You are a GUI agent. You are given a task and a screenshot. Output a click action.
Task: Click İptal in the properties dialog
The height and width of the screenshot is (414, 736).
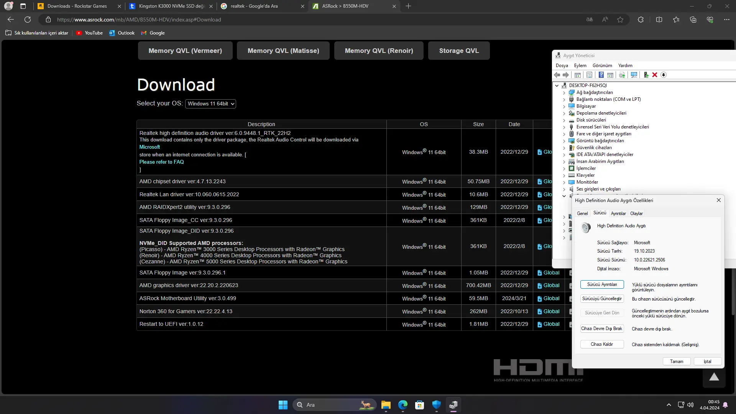707,362
